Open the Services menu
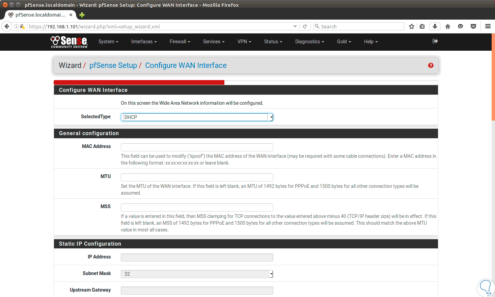495x297 pixels. click(214, 42)
